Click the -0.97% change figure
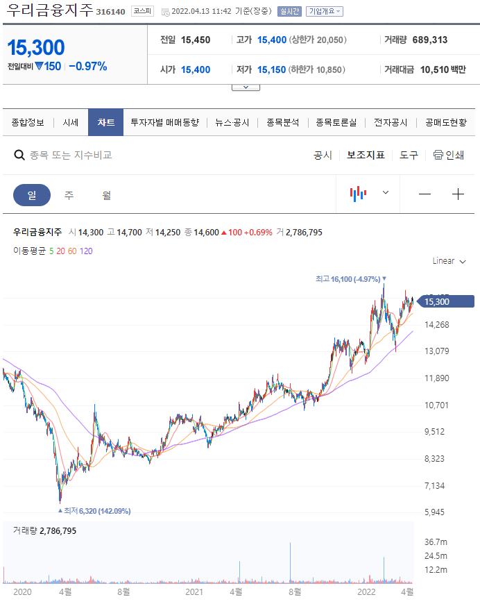Screen dimensions: 480x604 point(88,66)
